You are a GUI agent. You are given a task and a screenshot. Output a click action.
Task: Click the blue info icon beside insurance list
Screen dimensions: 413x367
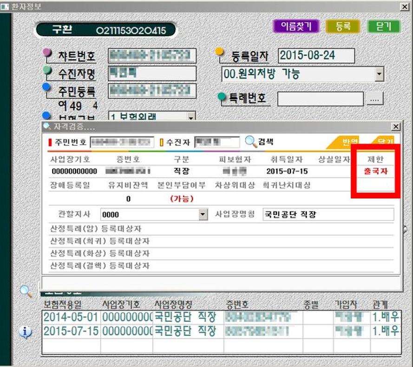(26, 332)
